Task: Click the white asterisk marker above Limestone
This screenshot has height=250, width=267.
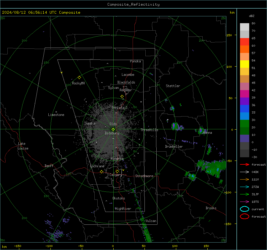Action: (56, 112)
